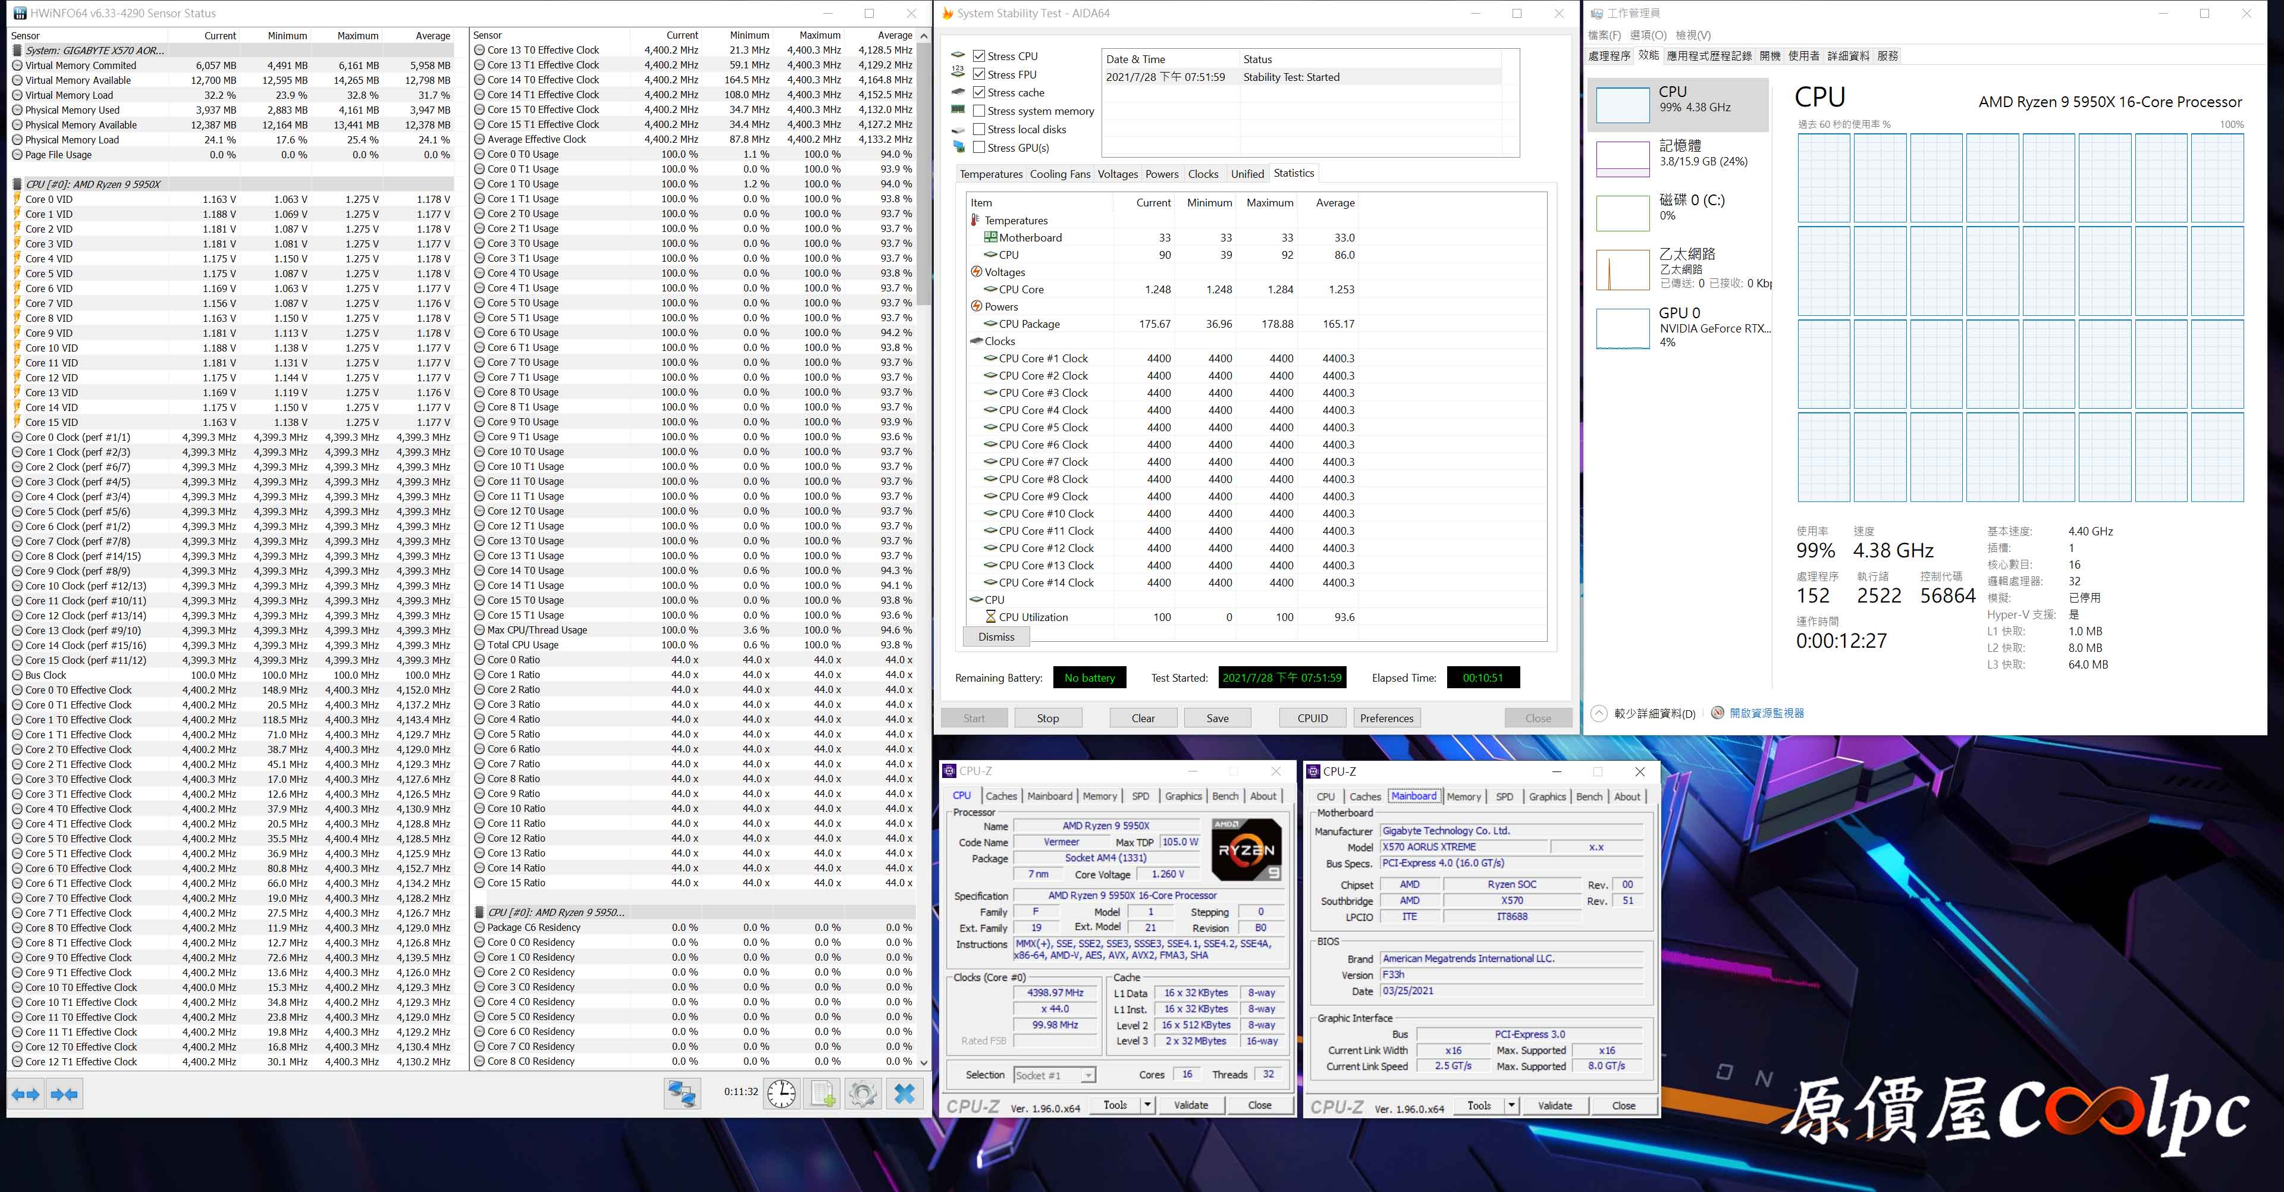
Task: Open Tools dropdown arrow in Mainboard CPU-Z window
Action: point(1512,1105)
